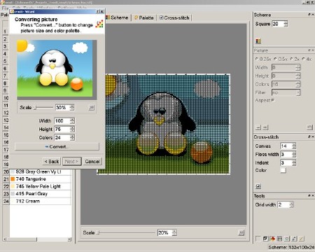Screen dimensions: 315x252
Task: Float the Scheme panel with its undock icon
Action: 309,15
